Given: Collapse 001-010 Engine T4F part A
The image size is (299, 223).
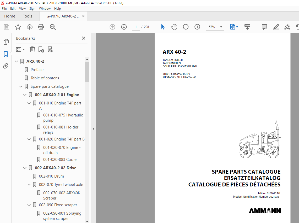Looking at the screenshot, I should pyautogui.click(x=29, y=103).
